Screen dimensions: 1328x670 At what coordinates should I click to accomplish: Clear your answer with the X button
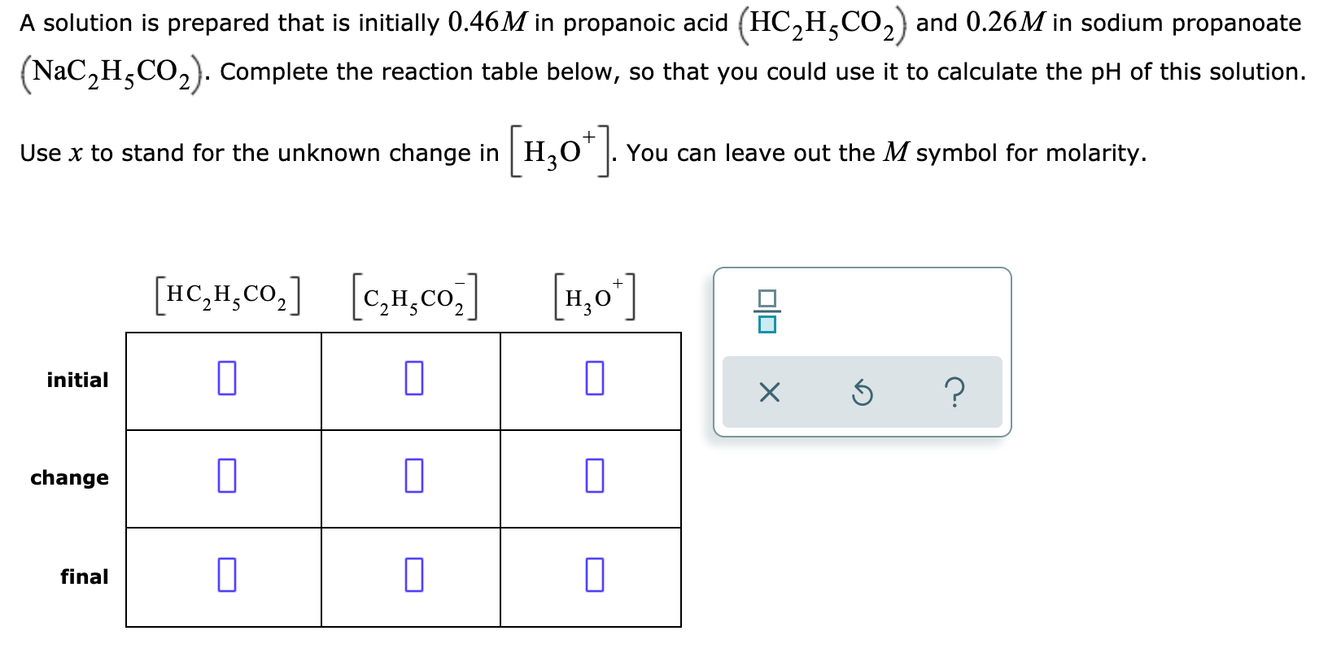click(768, 391)
